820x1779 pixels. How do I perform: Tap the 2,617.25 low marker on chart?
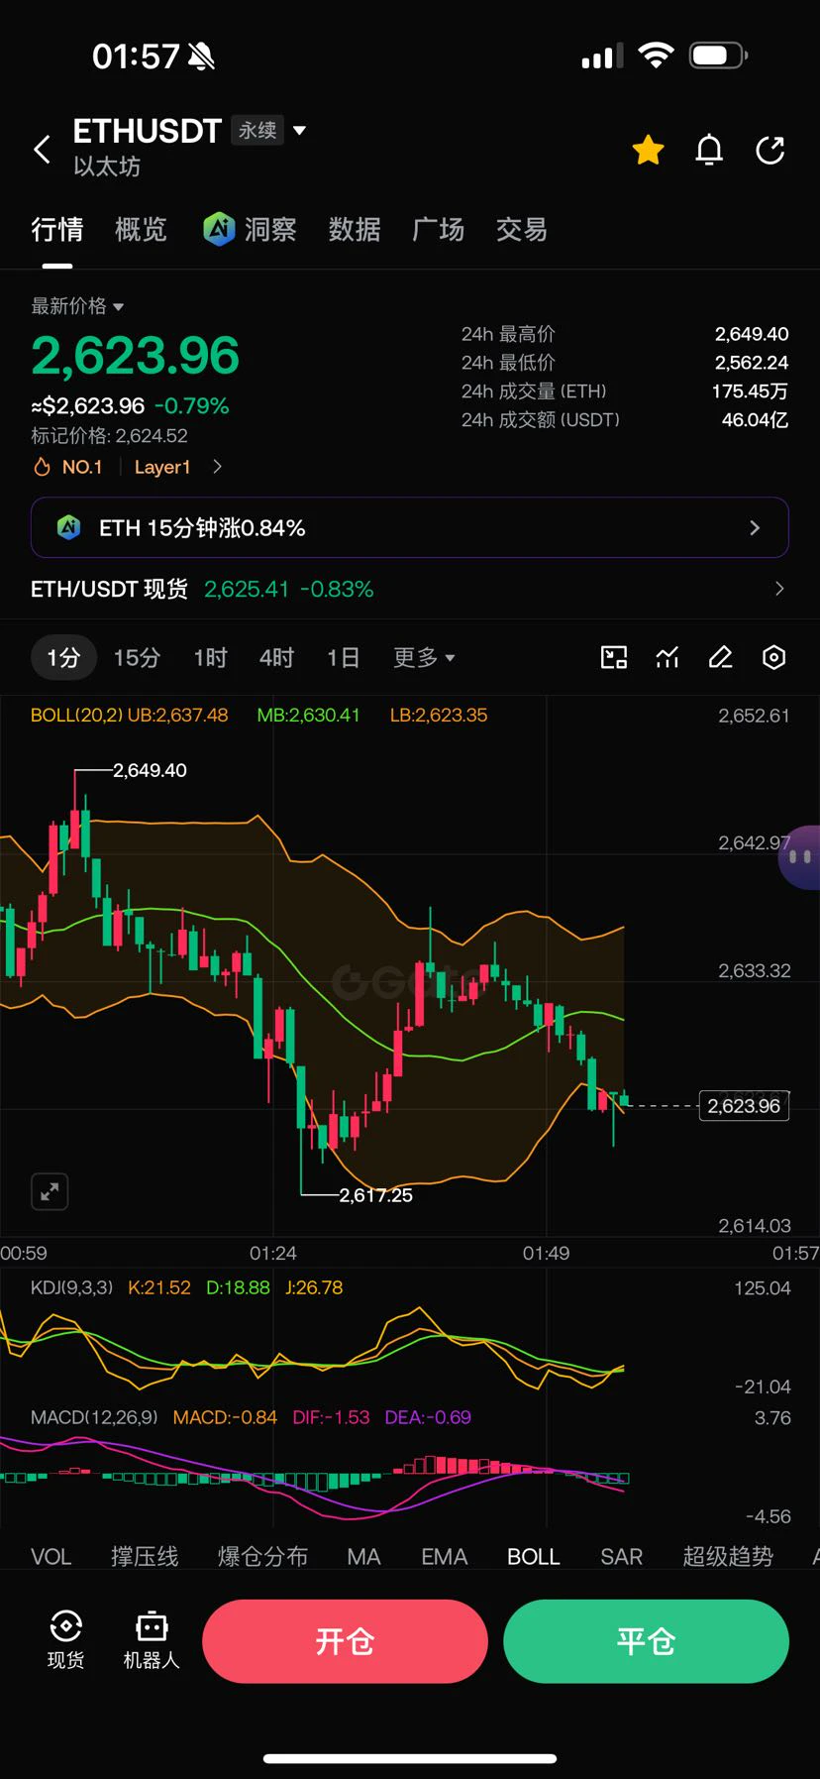pyautogui.click(x=375, y=1195)
